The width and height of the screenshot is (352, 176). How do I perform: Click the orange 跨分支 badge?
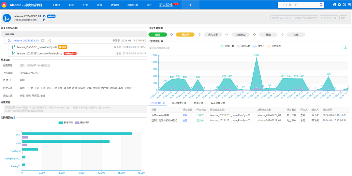point(63,47)
